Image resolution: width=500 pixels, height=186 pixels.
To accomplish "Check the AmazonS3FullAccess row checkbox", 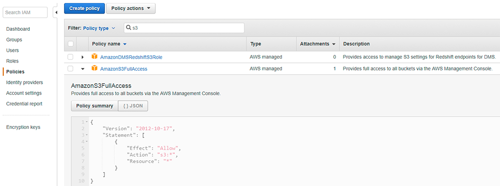I will click(x=70, y=68).
